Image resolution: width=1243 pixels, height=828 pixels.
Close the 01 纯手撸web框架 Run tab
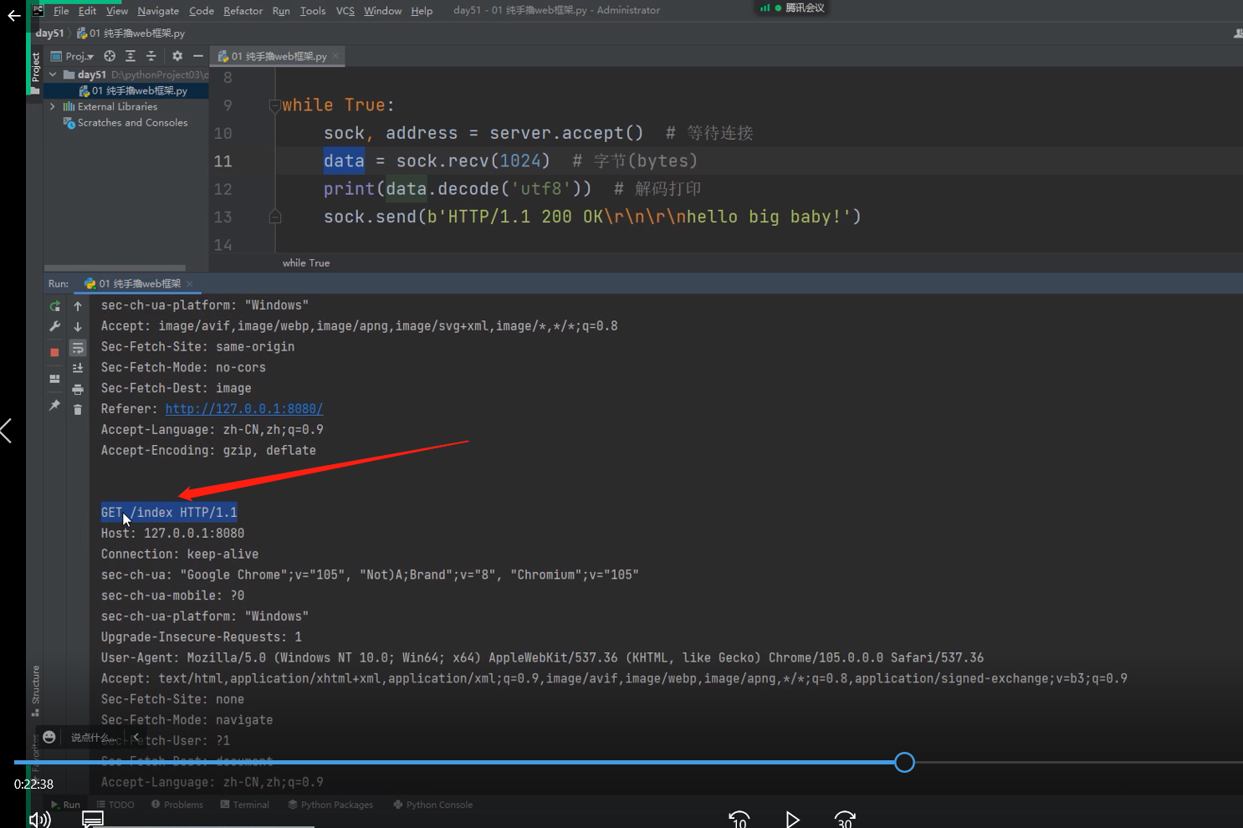[x=190, y=284]
